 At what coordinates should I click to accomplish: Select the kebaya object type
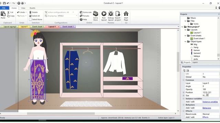coord(197,56)
